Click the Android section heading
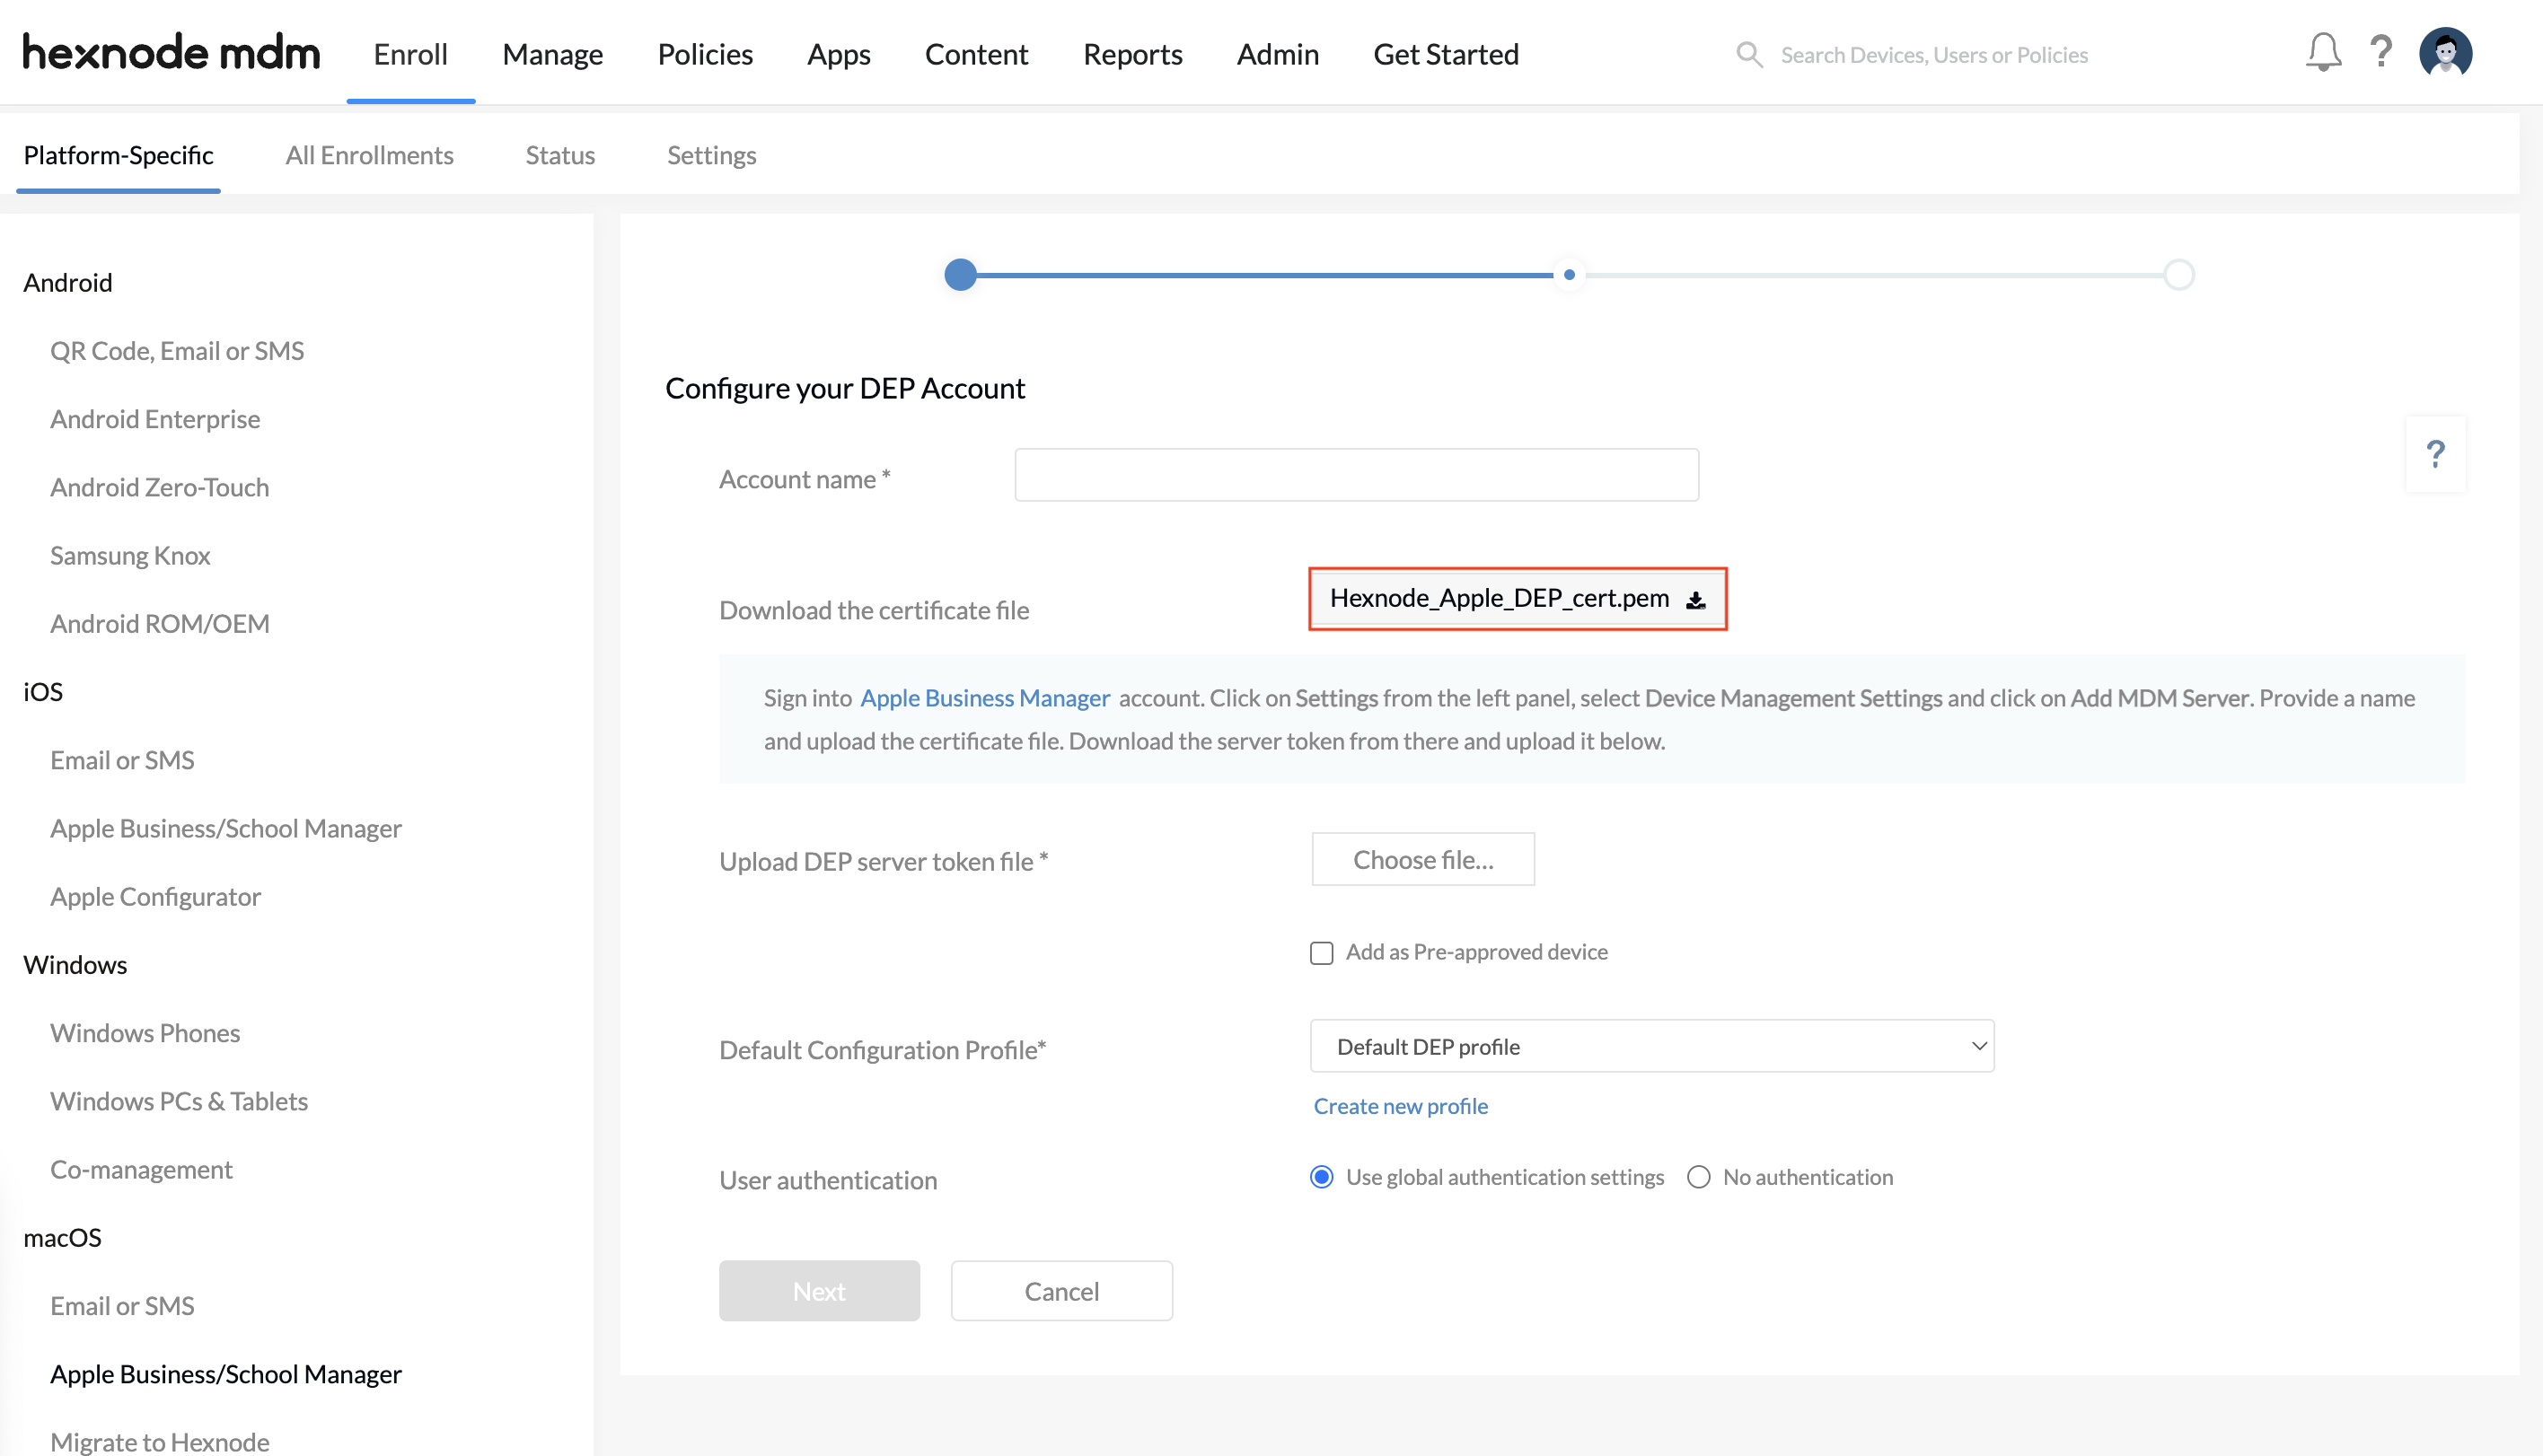The height and width of the screenshot is (1456, 2543). point(68,283)
